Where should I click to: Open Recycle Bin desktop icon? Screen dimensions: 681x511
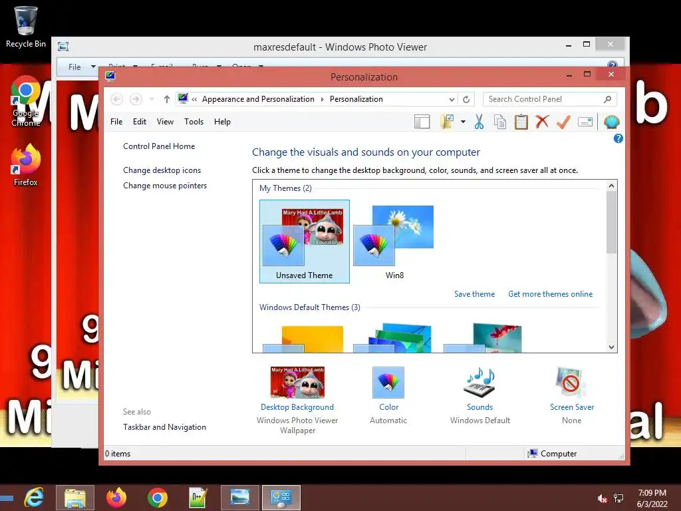click(26, 27)
